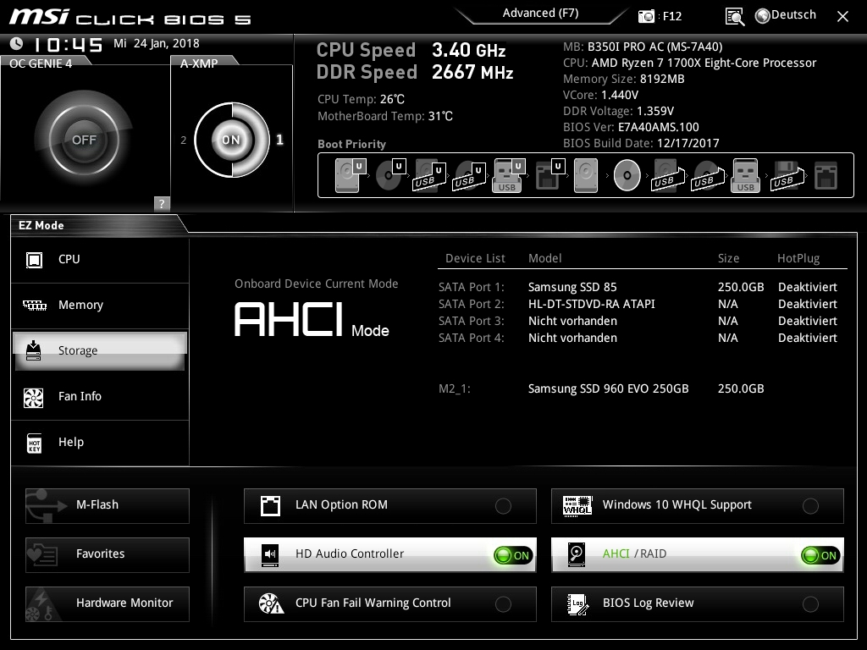Switch to Advanced (F7) mode
This screenshot has height=650, width=867.
pos(541,14)
